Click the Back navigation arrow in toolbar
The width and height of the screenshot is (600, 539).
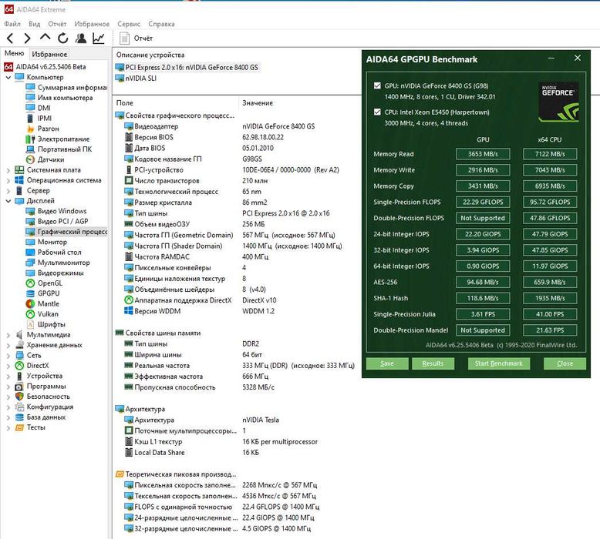click(x=10, y=38)
